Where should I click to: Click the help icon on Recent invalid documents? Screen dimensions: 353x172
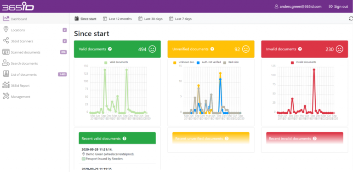click(315, 139)
